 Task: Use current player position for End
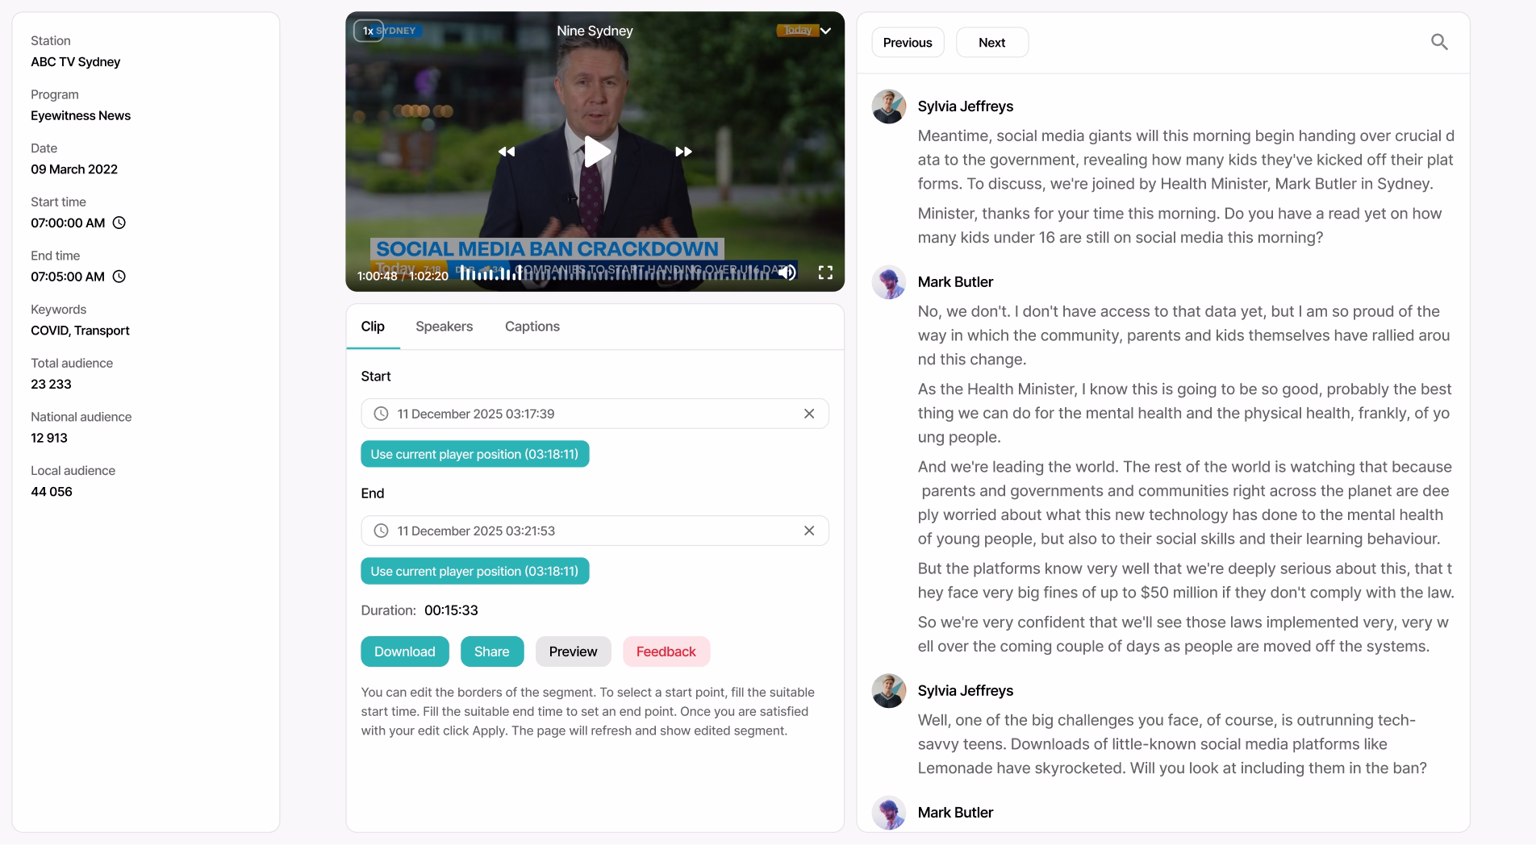474,571
